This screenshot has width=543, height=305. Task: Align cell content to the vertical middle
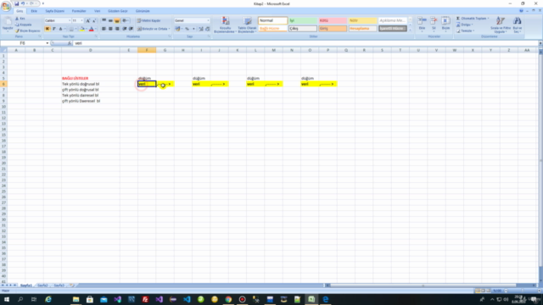point(110,20)
